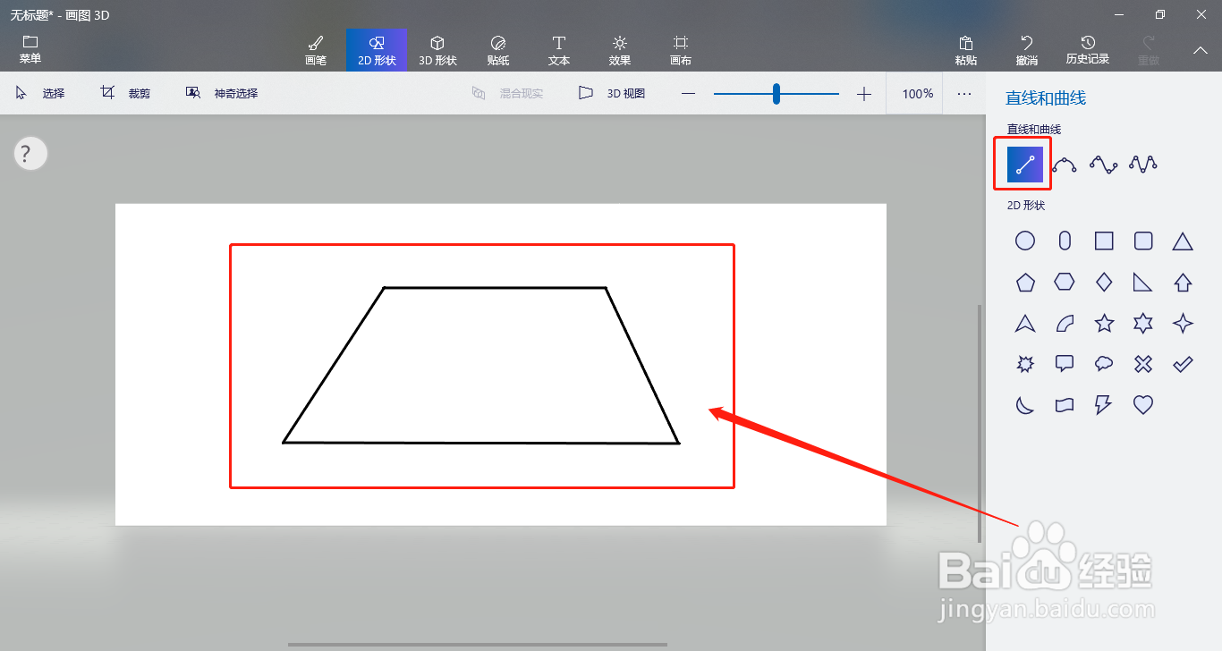Switch to the 画布 canvas tab

click(681, 50)
